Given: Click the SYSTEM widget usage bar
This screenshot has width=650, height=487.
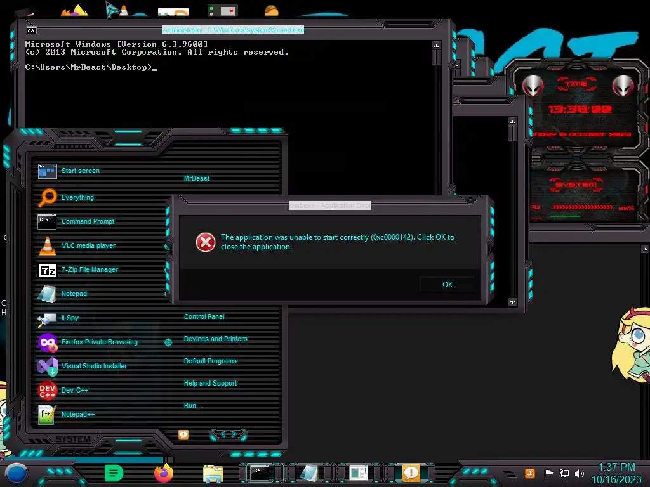Looking at the screenshot, I should point(582,207).
